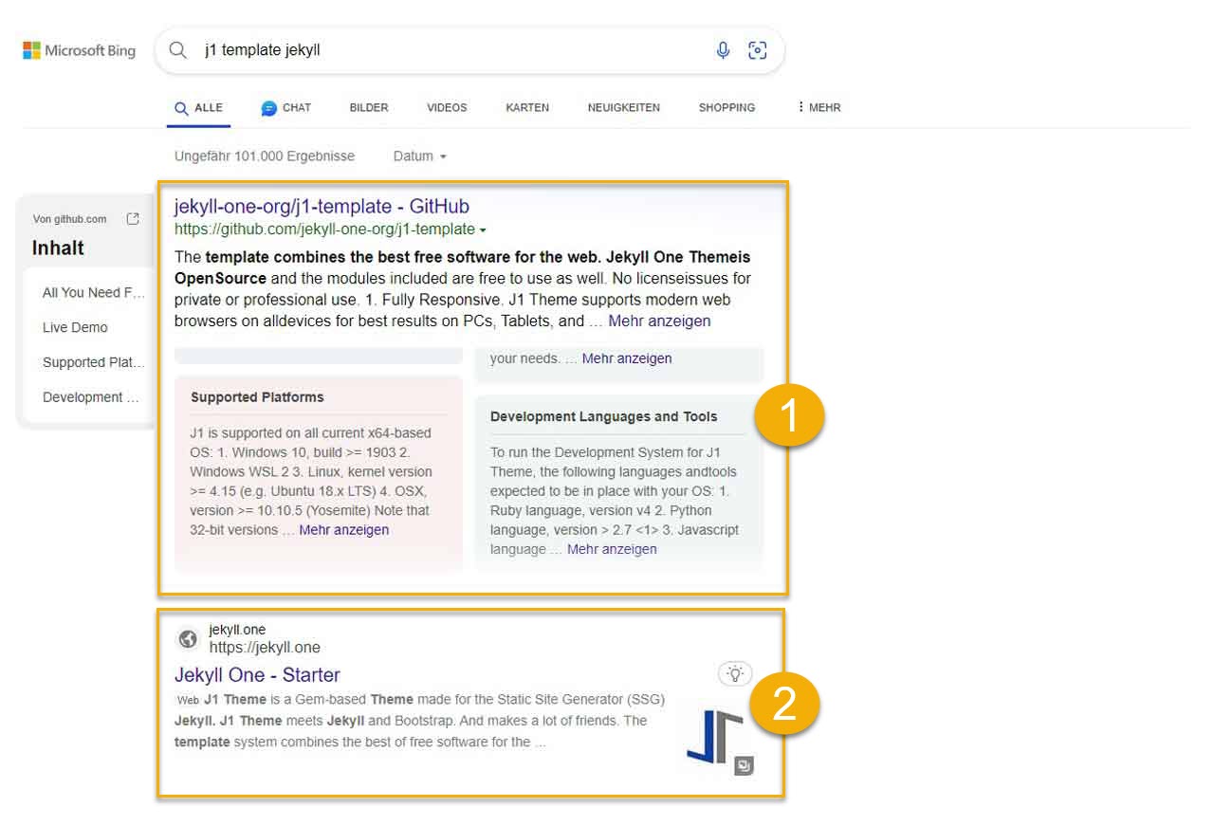Image resolution: width=1214 pixels, height=826 pixels.
Task: Go to the SHOPPING tab
Action: (727, 108)
